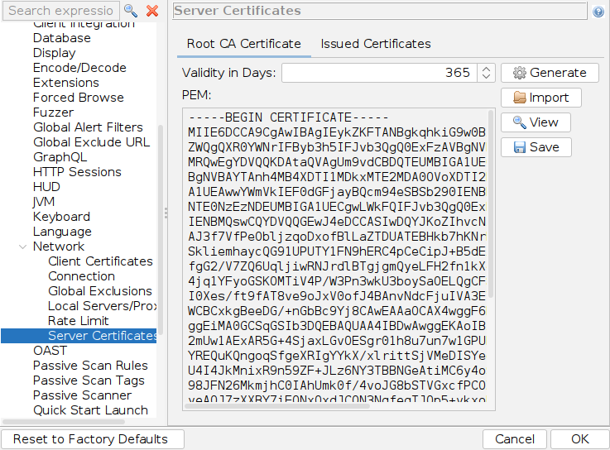Select Rate Limit in the options tree
The width and height of the screenshot is (610, 450).
click(x=79, y=321)
